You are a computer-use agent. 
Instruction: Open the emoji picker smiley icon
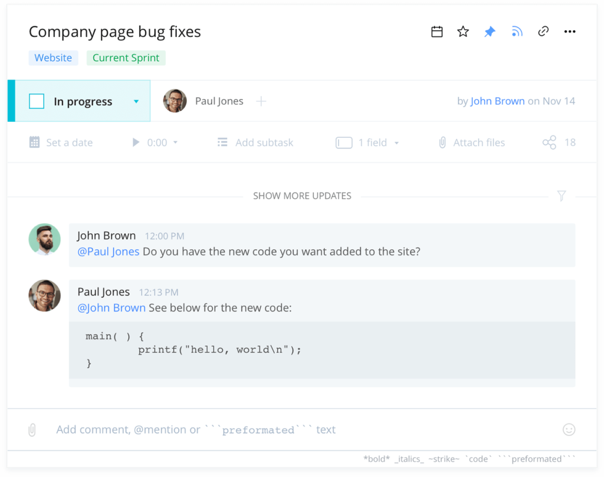[569, 430]
